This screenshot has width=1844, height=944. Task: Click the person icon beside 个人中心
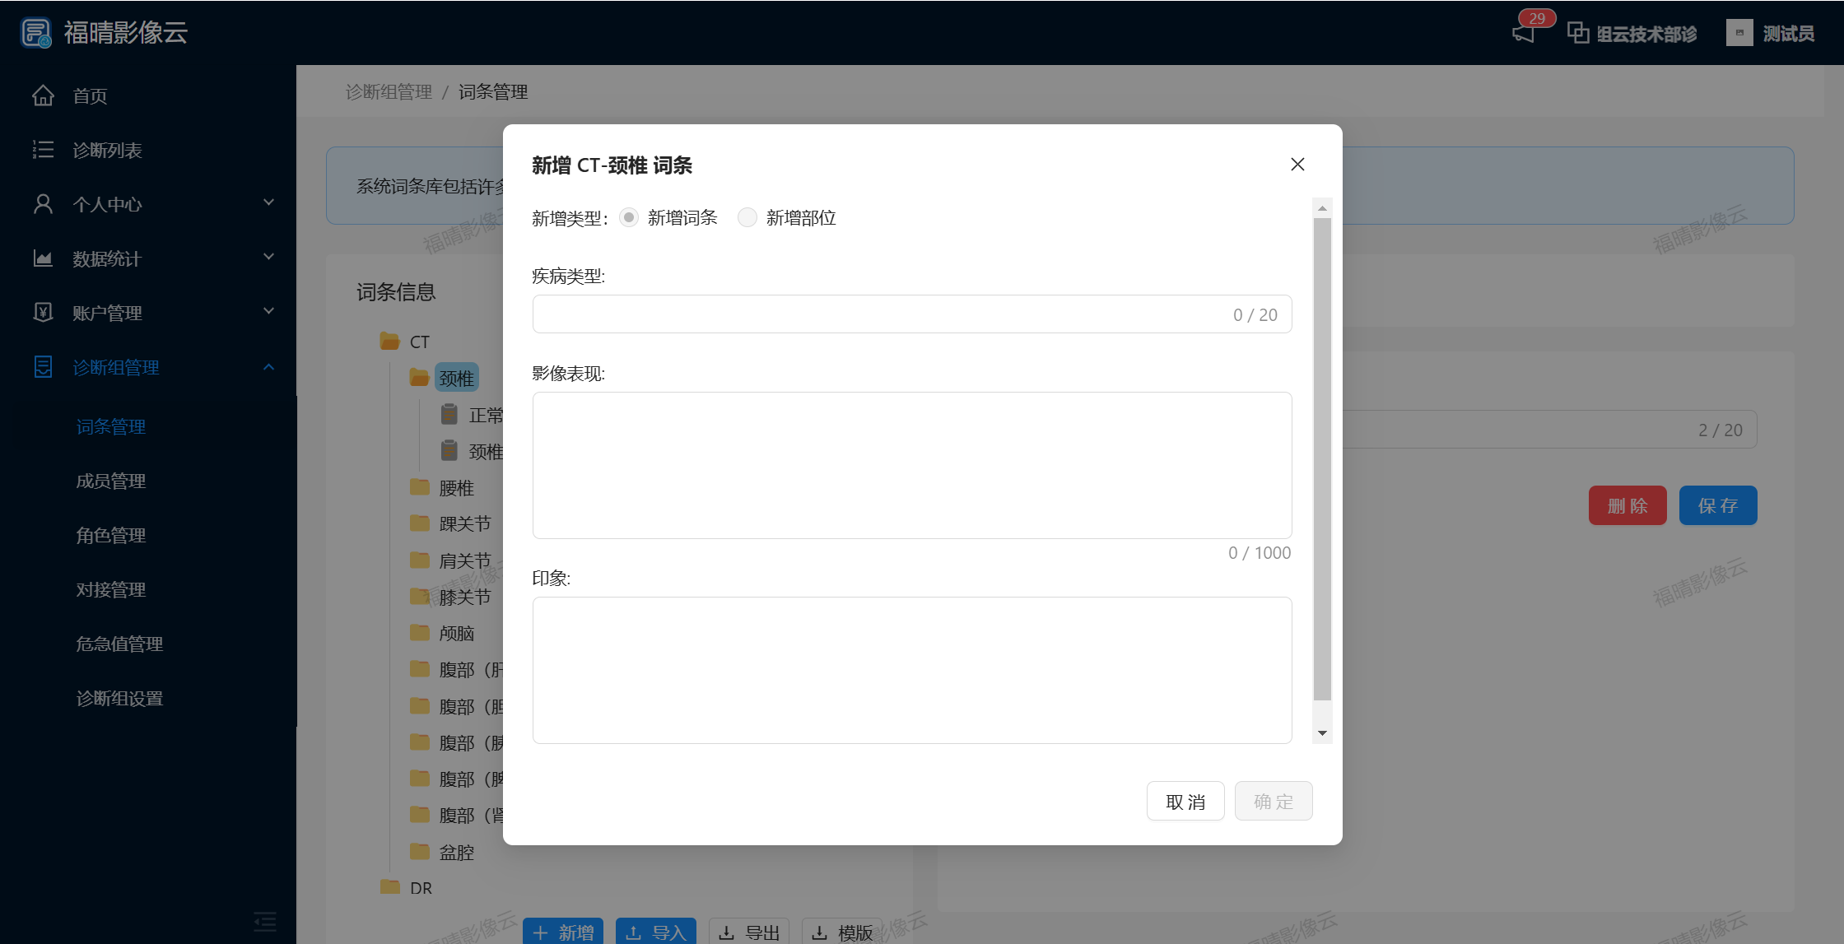(x=43, y=204)
